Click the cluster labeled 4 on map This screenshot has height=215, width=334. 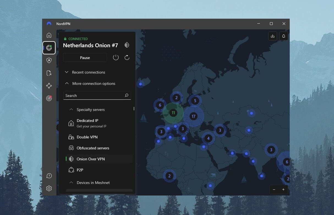[208, 138]
